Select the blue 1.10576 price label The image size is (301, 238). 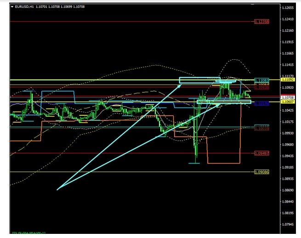coord(261,104)
